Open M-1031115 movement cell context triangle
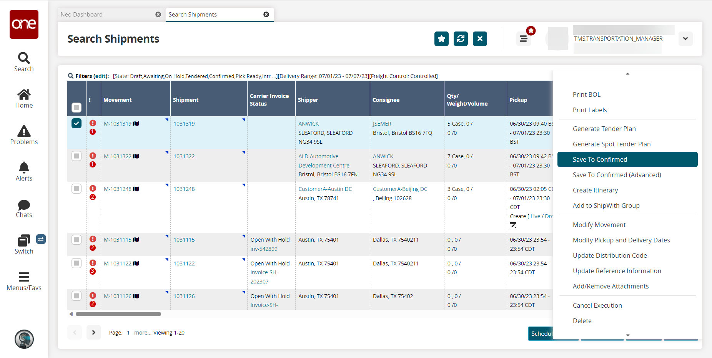 coord(167,236)
